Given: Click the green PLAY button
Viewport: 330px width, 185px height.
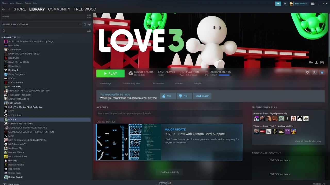Looking at the screenshot, I should [x=110, y=73].
